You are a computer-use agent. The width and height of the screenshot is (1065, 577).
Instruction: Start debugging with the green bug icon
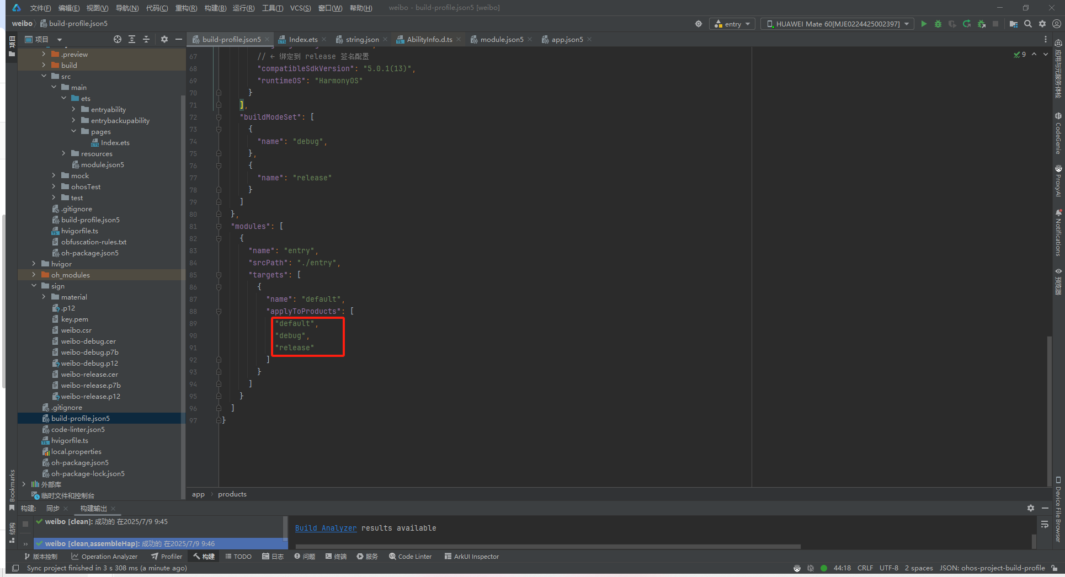tap(938, 24)
